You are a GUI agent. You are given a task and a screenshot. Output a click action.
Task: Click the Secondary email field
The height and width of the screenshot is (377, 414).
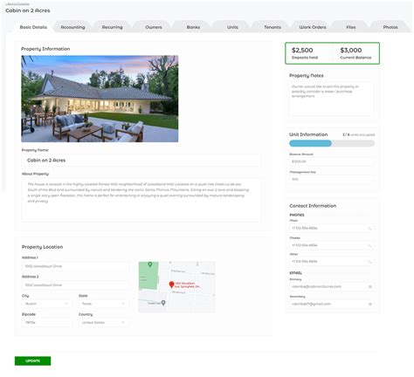click(332, 304)
